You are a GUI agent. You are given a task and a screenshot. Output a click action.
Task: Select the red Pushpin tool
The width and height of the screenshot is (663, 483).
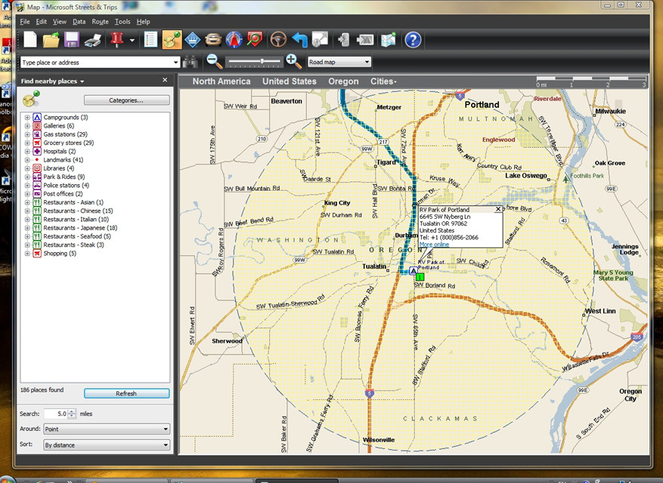(x=116, y=40)
